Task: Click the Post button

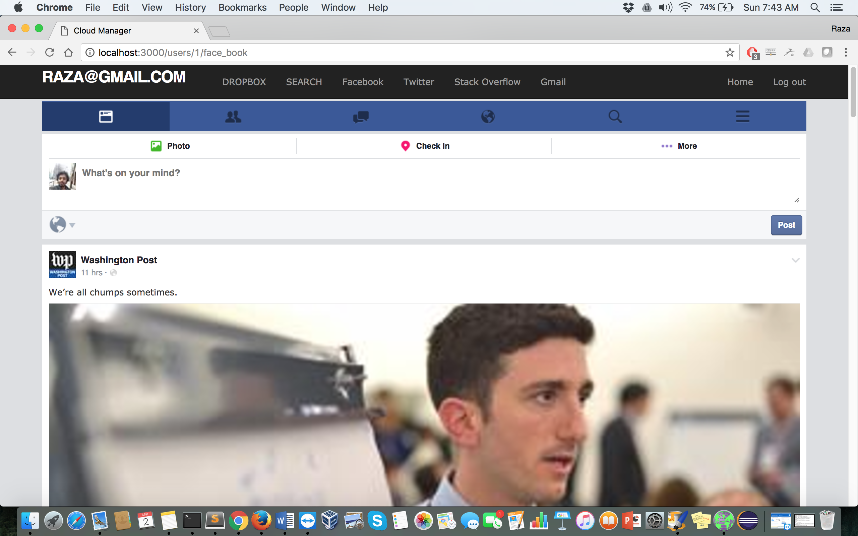Action: click(x=786, y=225)
